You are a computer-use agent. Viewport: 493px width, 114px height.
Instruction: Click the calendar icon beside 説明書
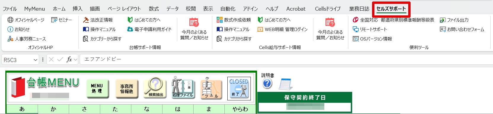tap(286, 84)
